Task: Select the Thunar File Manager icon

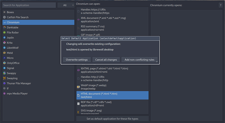Action: [5, 83]
